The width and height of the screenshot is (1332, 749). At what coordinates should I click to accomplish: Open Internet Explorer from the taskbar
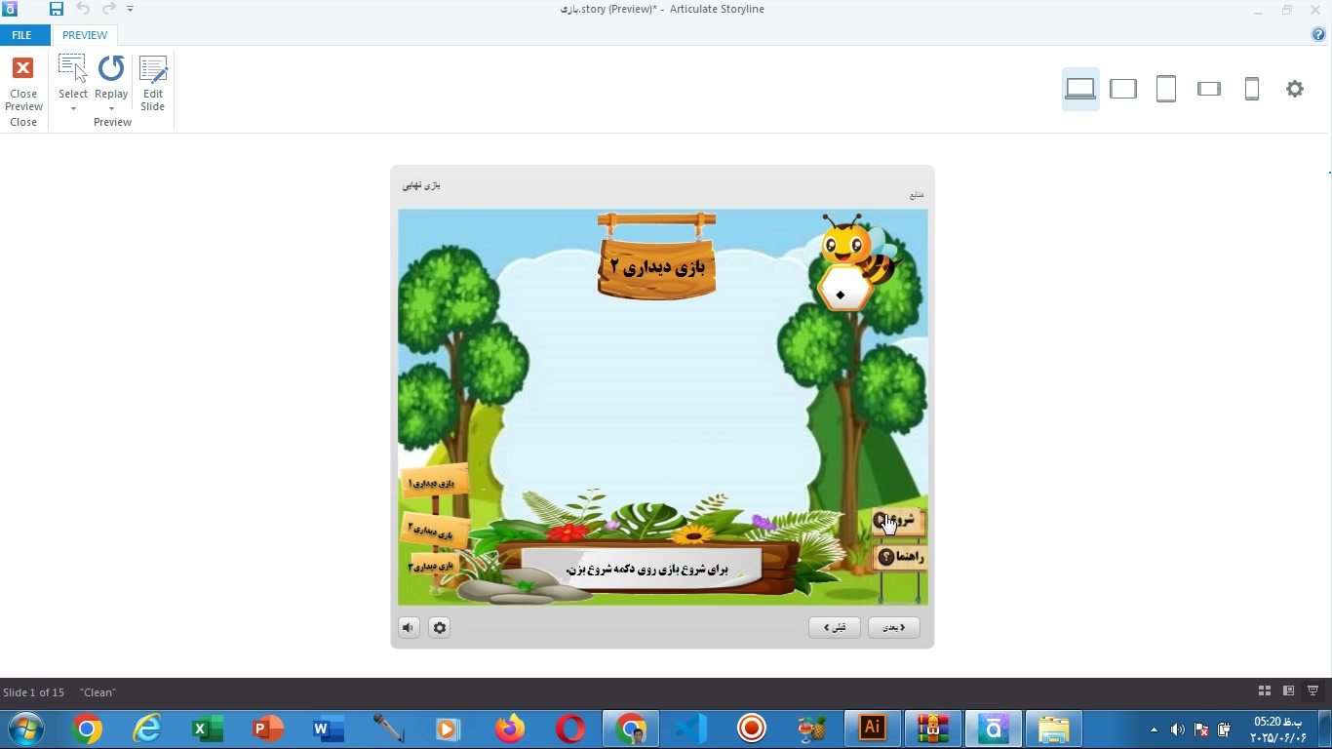(x=147, y=729)
